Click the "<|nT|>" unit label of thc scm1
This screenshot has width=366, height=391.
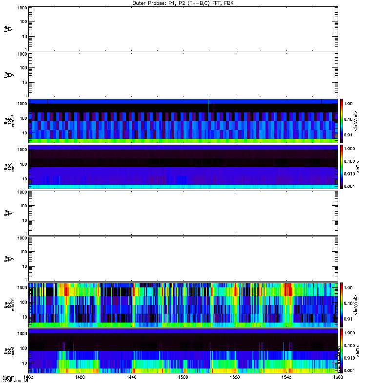coord(358,351)
